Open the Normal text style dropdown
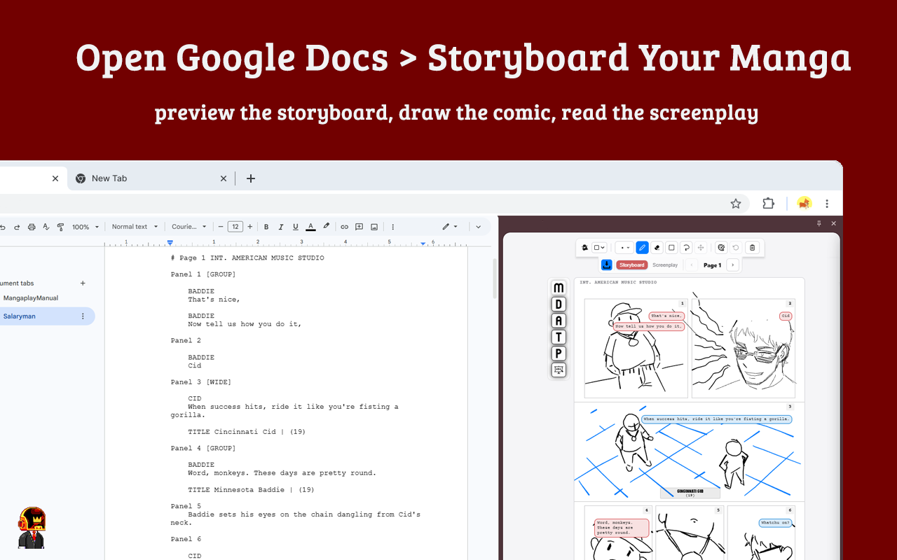897x560 pixels. 135,227
